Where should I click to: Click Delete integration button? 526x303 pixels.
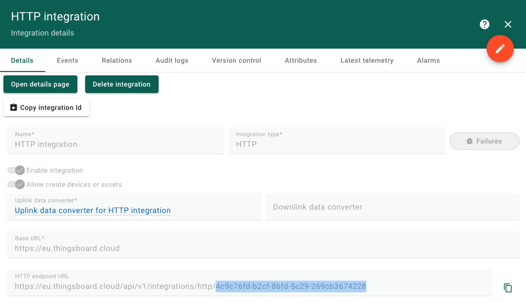point(122,84)
